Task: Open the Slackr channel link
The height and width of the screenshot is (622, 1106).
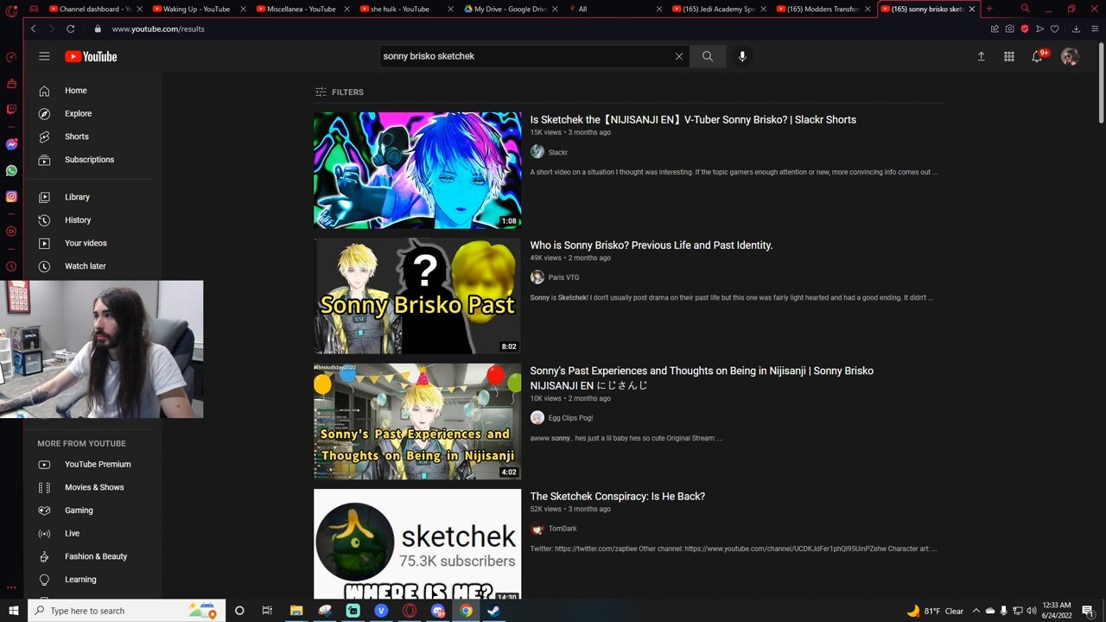Action: point(558,152)
